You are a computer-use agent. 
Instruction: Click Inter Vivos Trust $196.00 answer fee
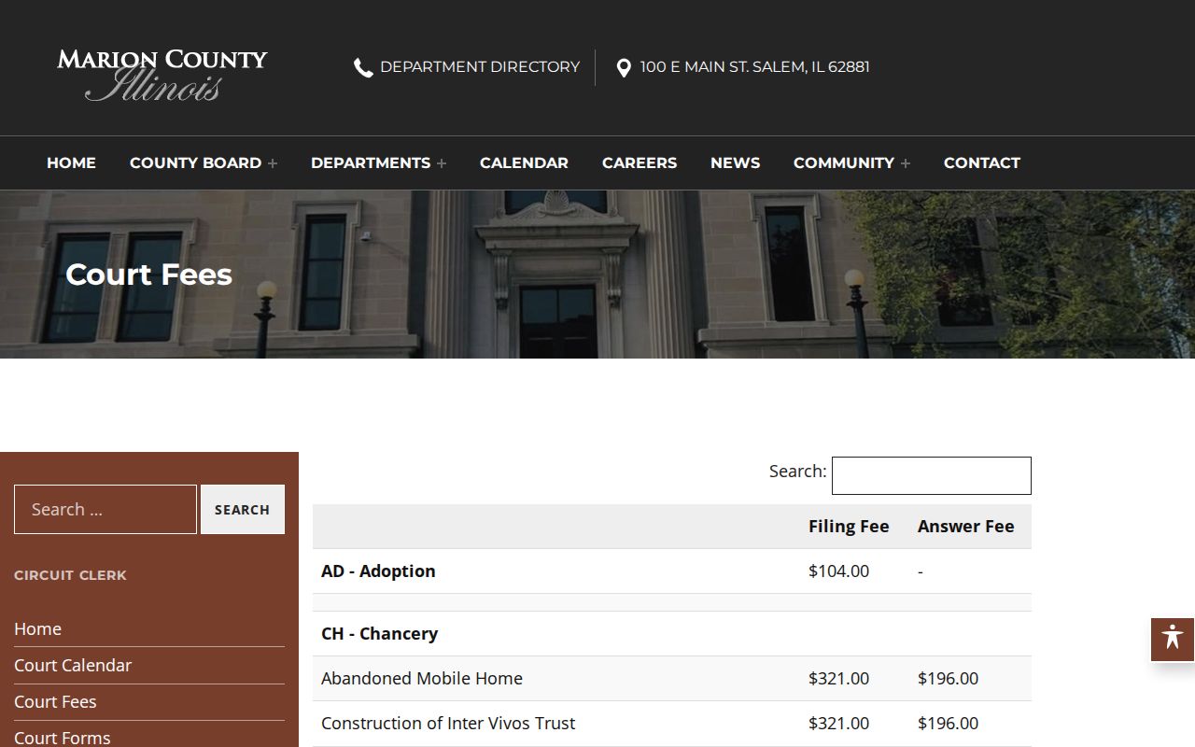948,724
